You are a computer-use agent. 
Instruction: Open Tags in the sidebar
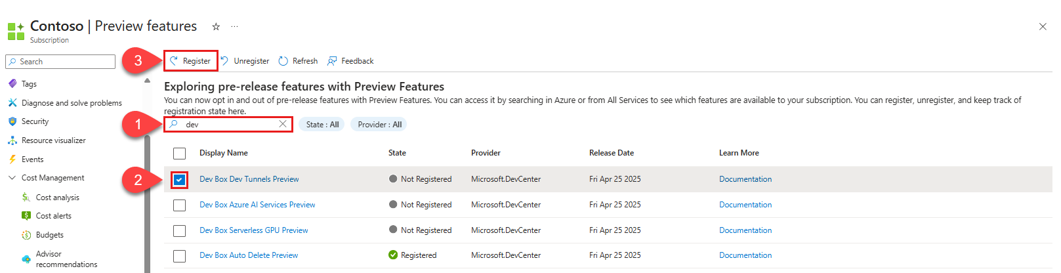coord(29,84)
